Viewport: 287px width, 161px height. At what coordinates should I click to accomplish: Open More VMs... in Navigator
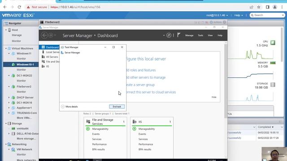point(24,118)
